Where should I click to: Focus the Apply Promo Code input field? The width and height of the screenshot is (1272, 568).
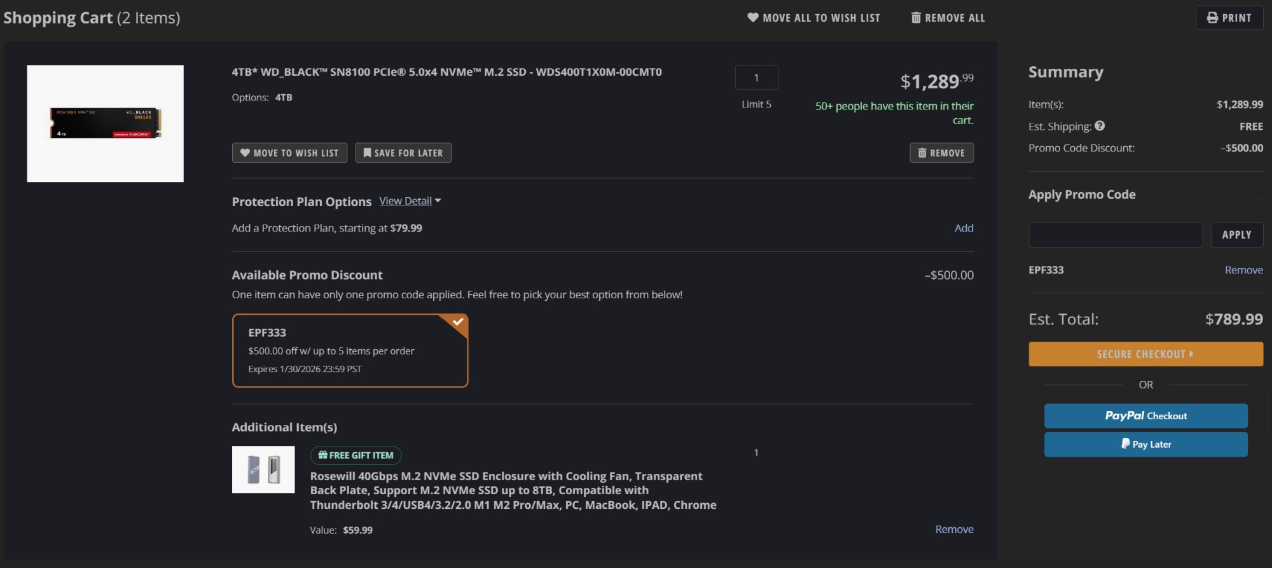click(x=1116, y=235)
